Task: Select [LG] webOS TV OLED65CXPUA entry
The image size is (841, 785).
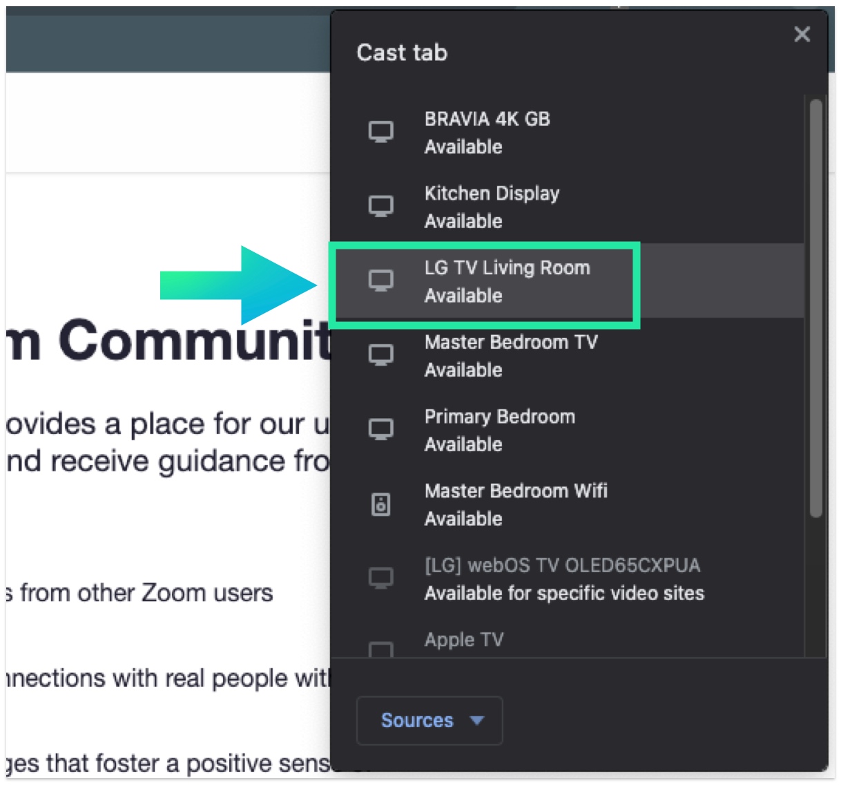Action: 562,578
